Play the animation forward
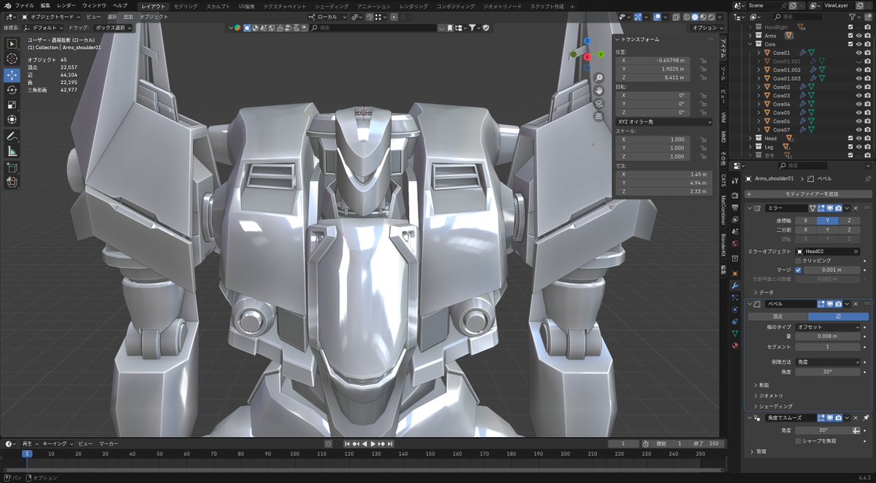The image size is (876, 483). pyautogui.click(x=373, y=444)
